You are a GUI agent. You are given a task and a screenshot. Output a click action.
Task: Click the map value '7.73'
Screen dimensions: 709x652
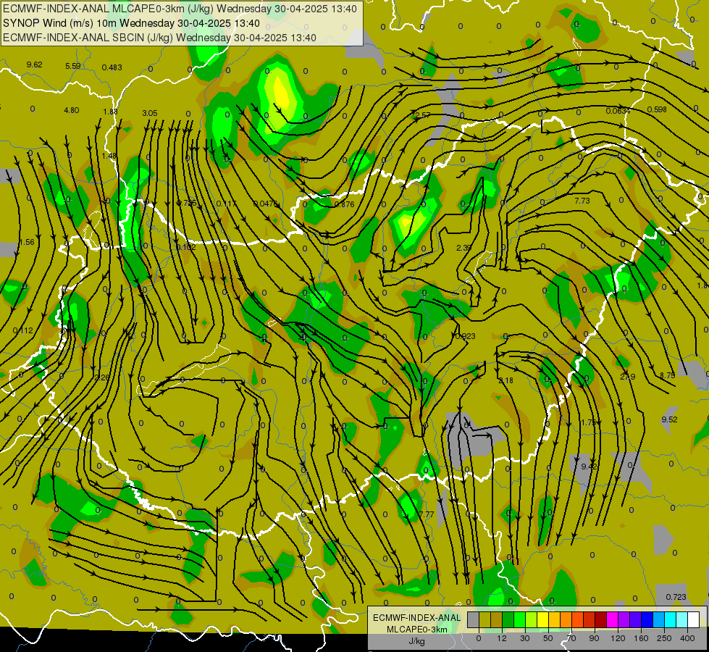pos(582,201)
